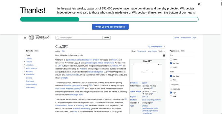
Task: Open the 126 languages dropdown
Action: pyautogui.click(x=157, y=46)
